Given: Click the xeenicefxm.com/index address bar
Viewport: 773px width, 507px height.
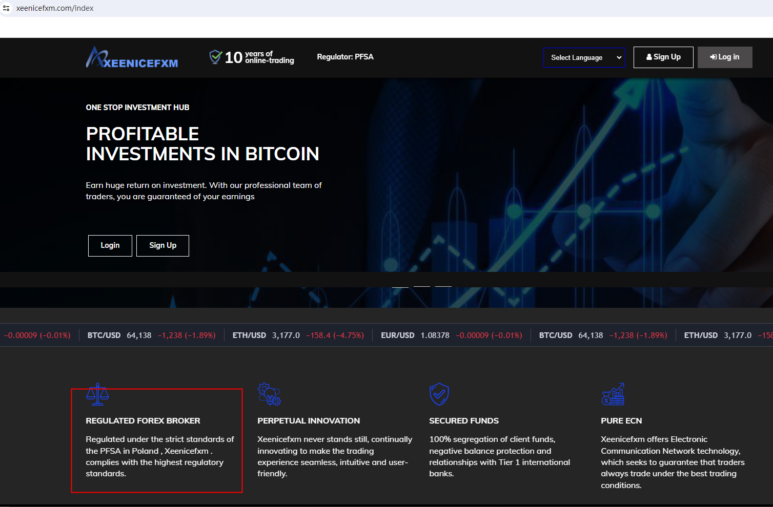Looking at the screenshot, I should click(x=55, y=8).
